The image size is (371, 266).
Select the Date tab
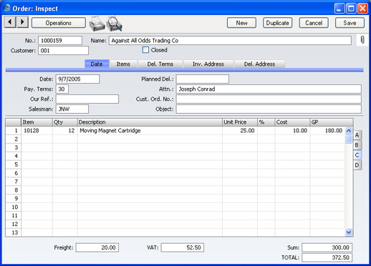coord(97,64)
